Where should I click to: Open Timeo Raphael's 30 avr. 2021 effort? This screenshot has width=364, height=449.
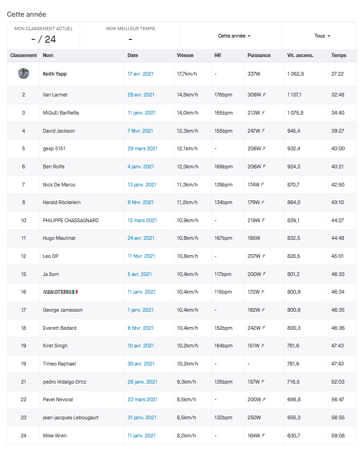coord(141,364)
